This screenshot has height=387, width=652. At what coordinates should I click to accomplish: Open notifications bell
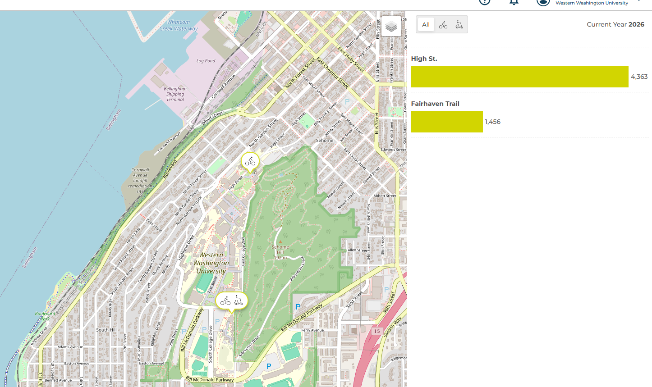514,2
